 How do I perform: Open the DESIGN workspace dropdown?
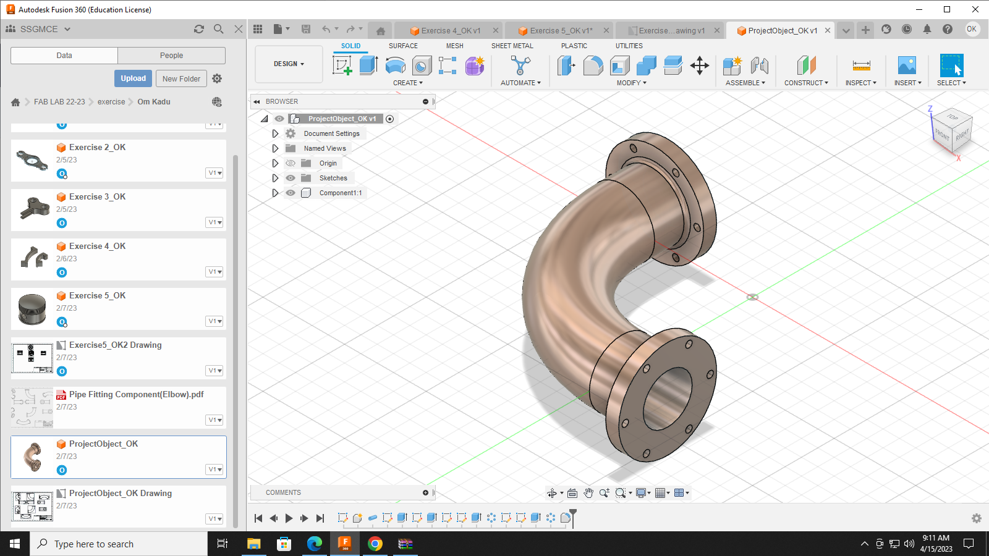coord(289,64)
